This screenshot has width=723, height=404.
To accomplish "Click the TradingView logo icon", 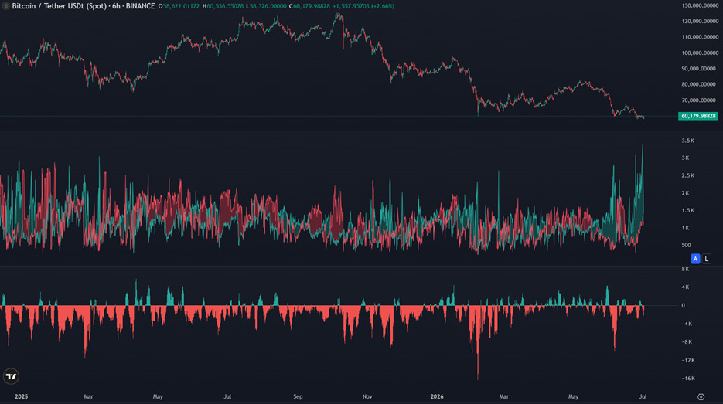I will [x=11, y=376].
